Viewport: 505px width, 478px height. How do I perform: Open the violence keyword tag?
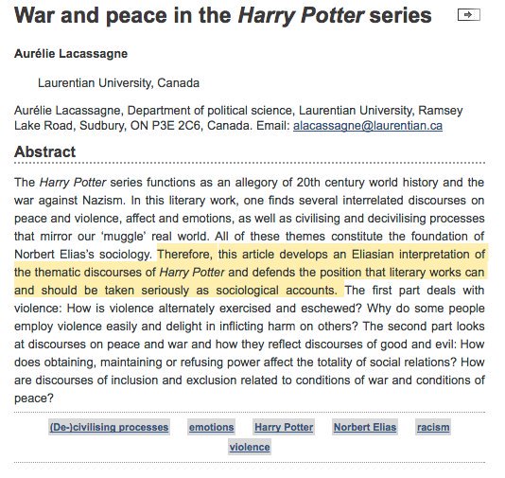pyautogui.click(x=250, y=447)
